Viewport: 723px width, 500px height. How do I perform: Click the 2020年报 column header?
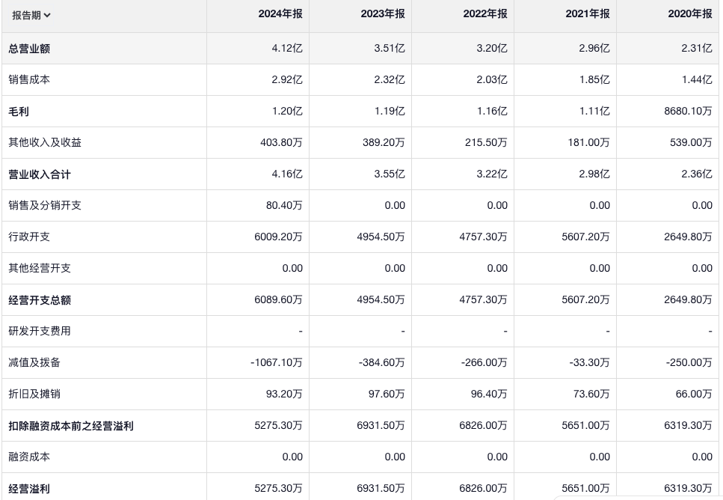689,14
